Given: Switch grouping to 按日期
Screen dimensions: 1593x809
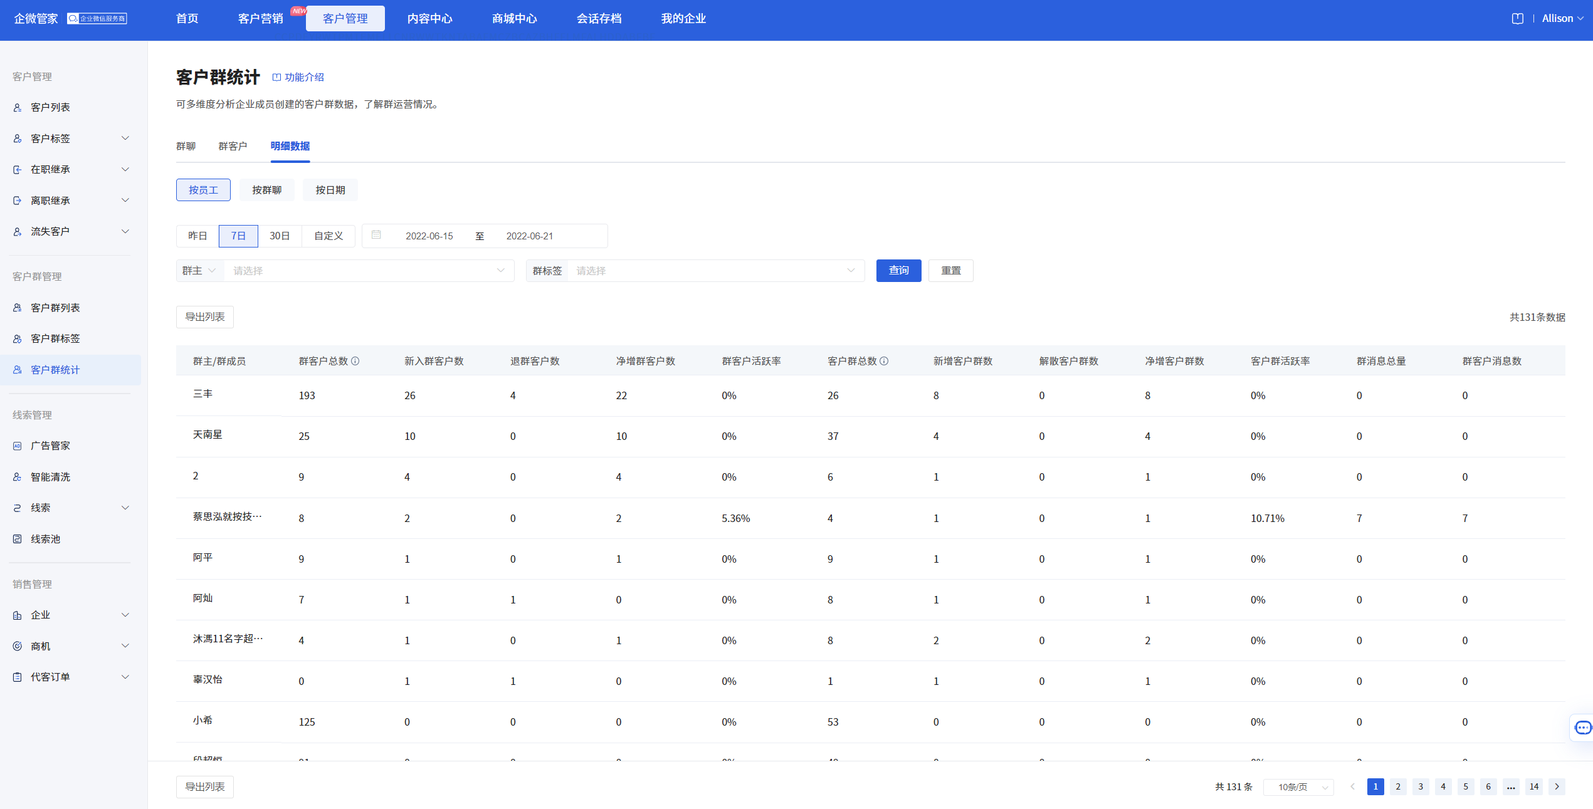Looking at the screenshot, I should pos(330,190).
